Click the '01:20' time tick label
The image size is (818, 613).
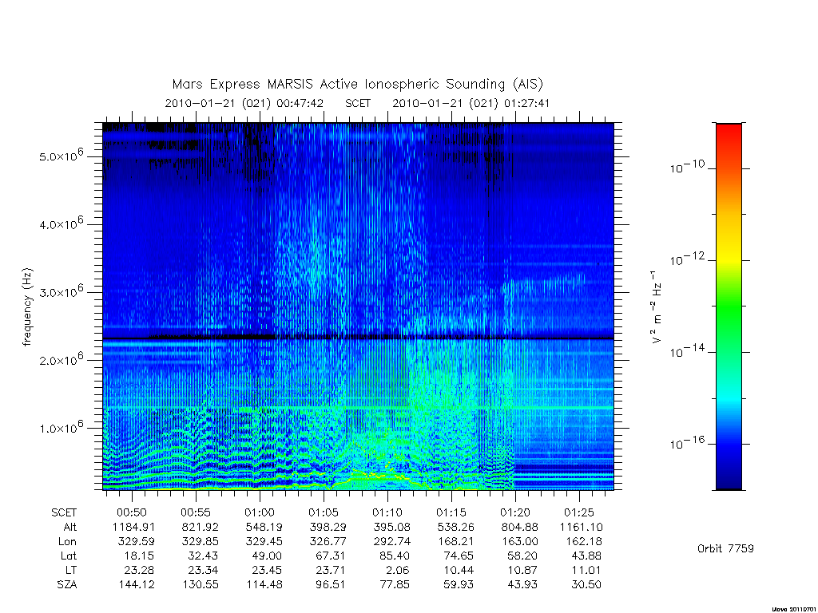tap(515, 512)
